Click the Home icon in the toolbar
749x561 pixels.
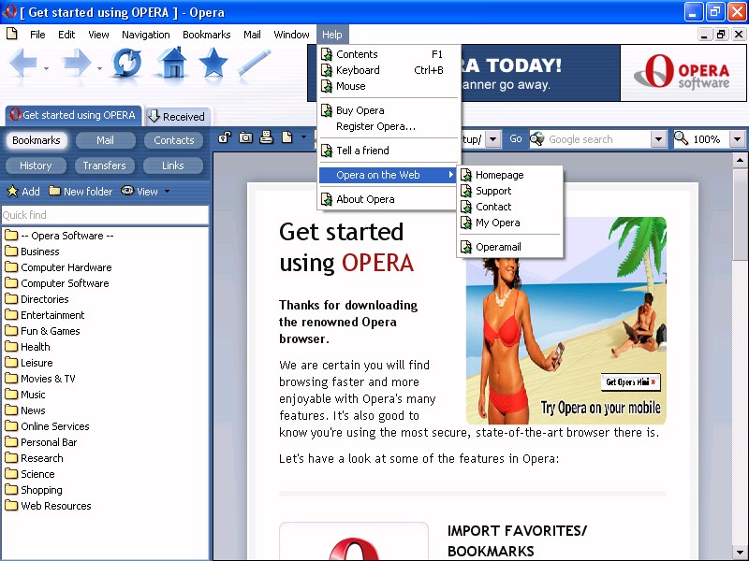coord(171,64)
